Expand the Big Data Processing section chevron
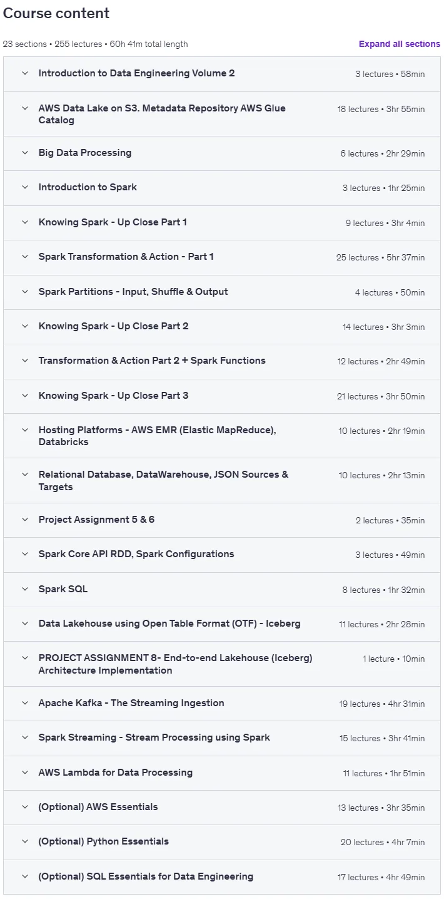This screenshot has width=444, height=899. [x=25, y=153]
